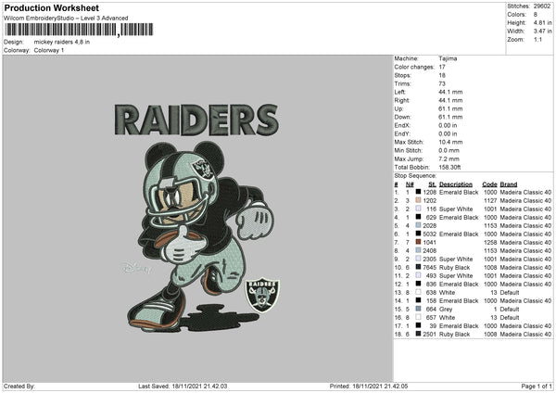Screen dimensions: 556x393
Task: Click the Down value 61.1 mm
Action: pos(450,117)
